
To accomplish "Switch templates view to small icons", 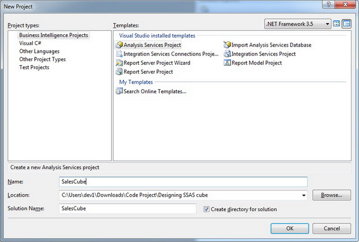I will (x=347, y=24).
